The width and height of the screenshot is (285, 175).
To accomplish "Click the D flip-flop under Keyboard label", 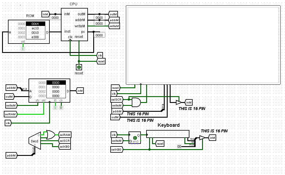I will 134,138.
